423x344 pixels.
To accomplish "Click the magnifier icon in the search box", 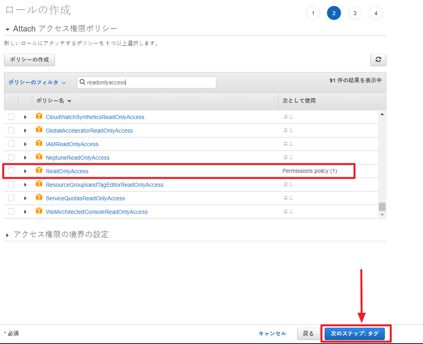I will tap(82, 82).
